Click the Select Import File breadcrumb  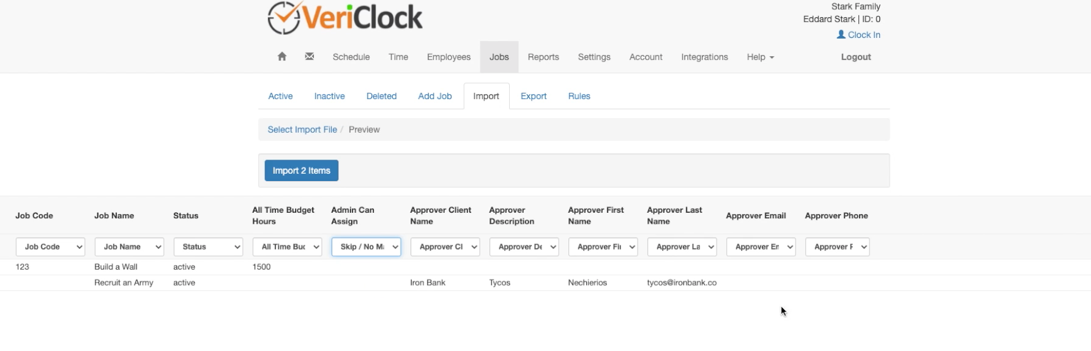(302, 130)
